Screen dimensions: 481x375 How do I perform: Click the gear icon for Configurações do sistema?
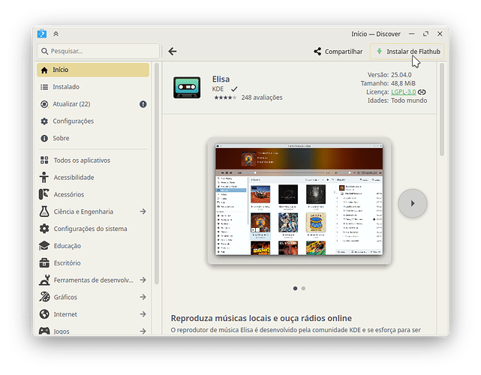pyautogui.click(x=44, y=229)
